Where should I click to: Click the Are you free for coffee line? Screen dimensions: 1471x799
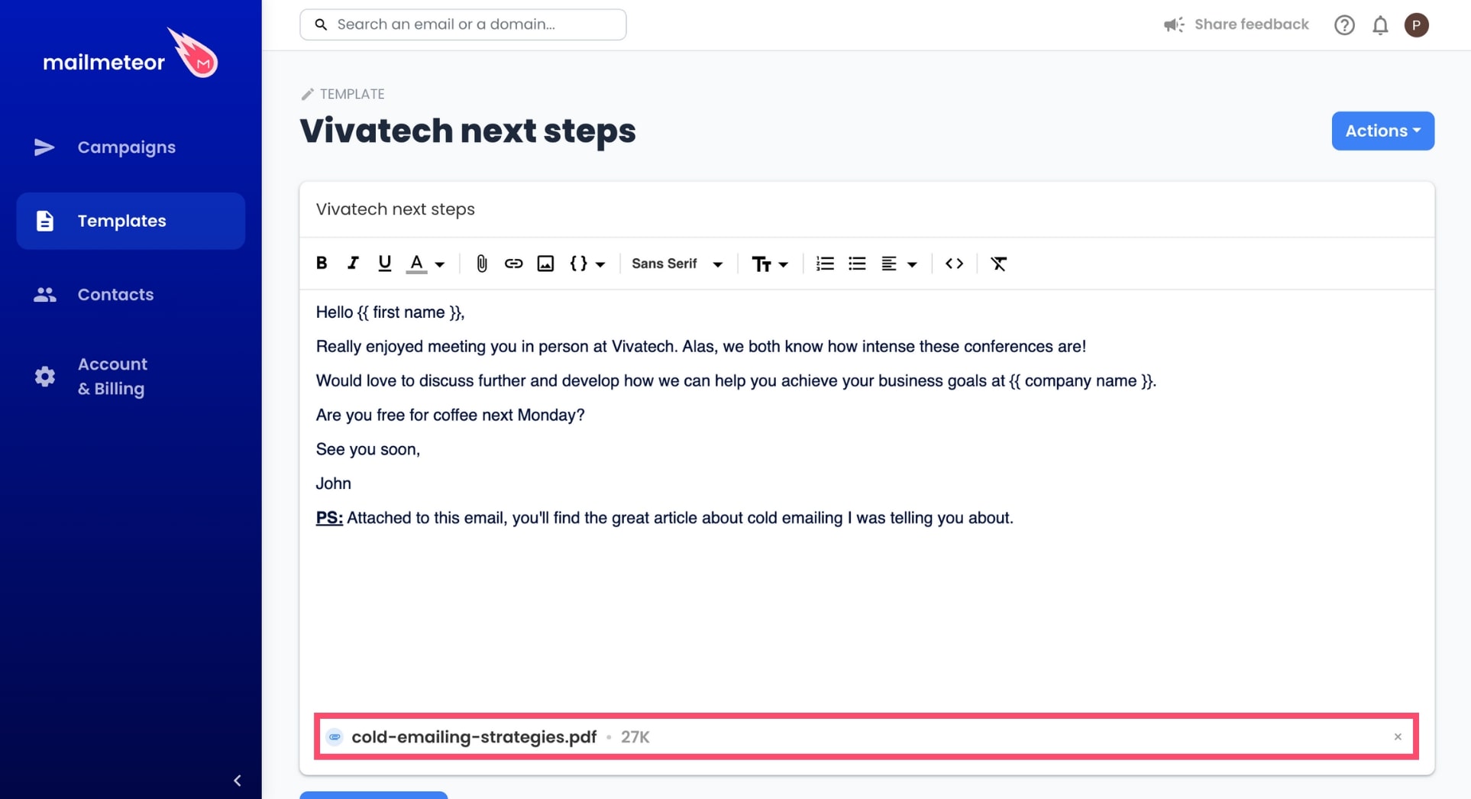point(450,415)
